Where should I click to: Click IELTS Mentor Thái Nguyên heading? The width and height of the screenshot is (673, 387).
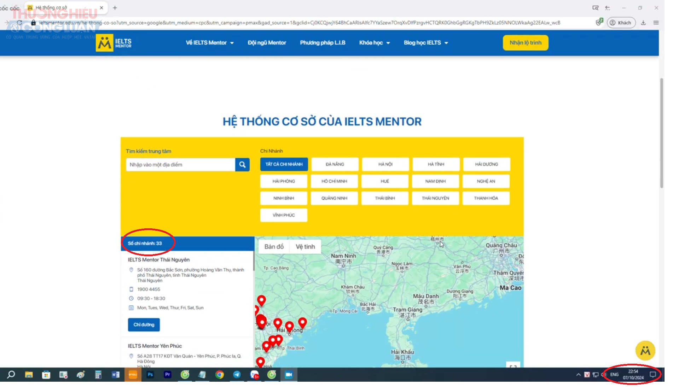coord(159,260)
